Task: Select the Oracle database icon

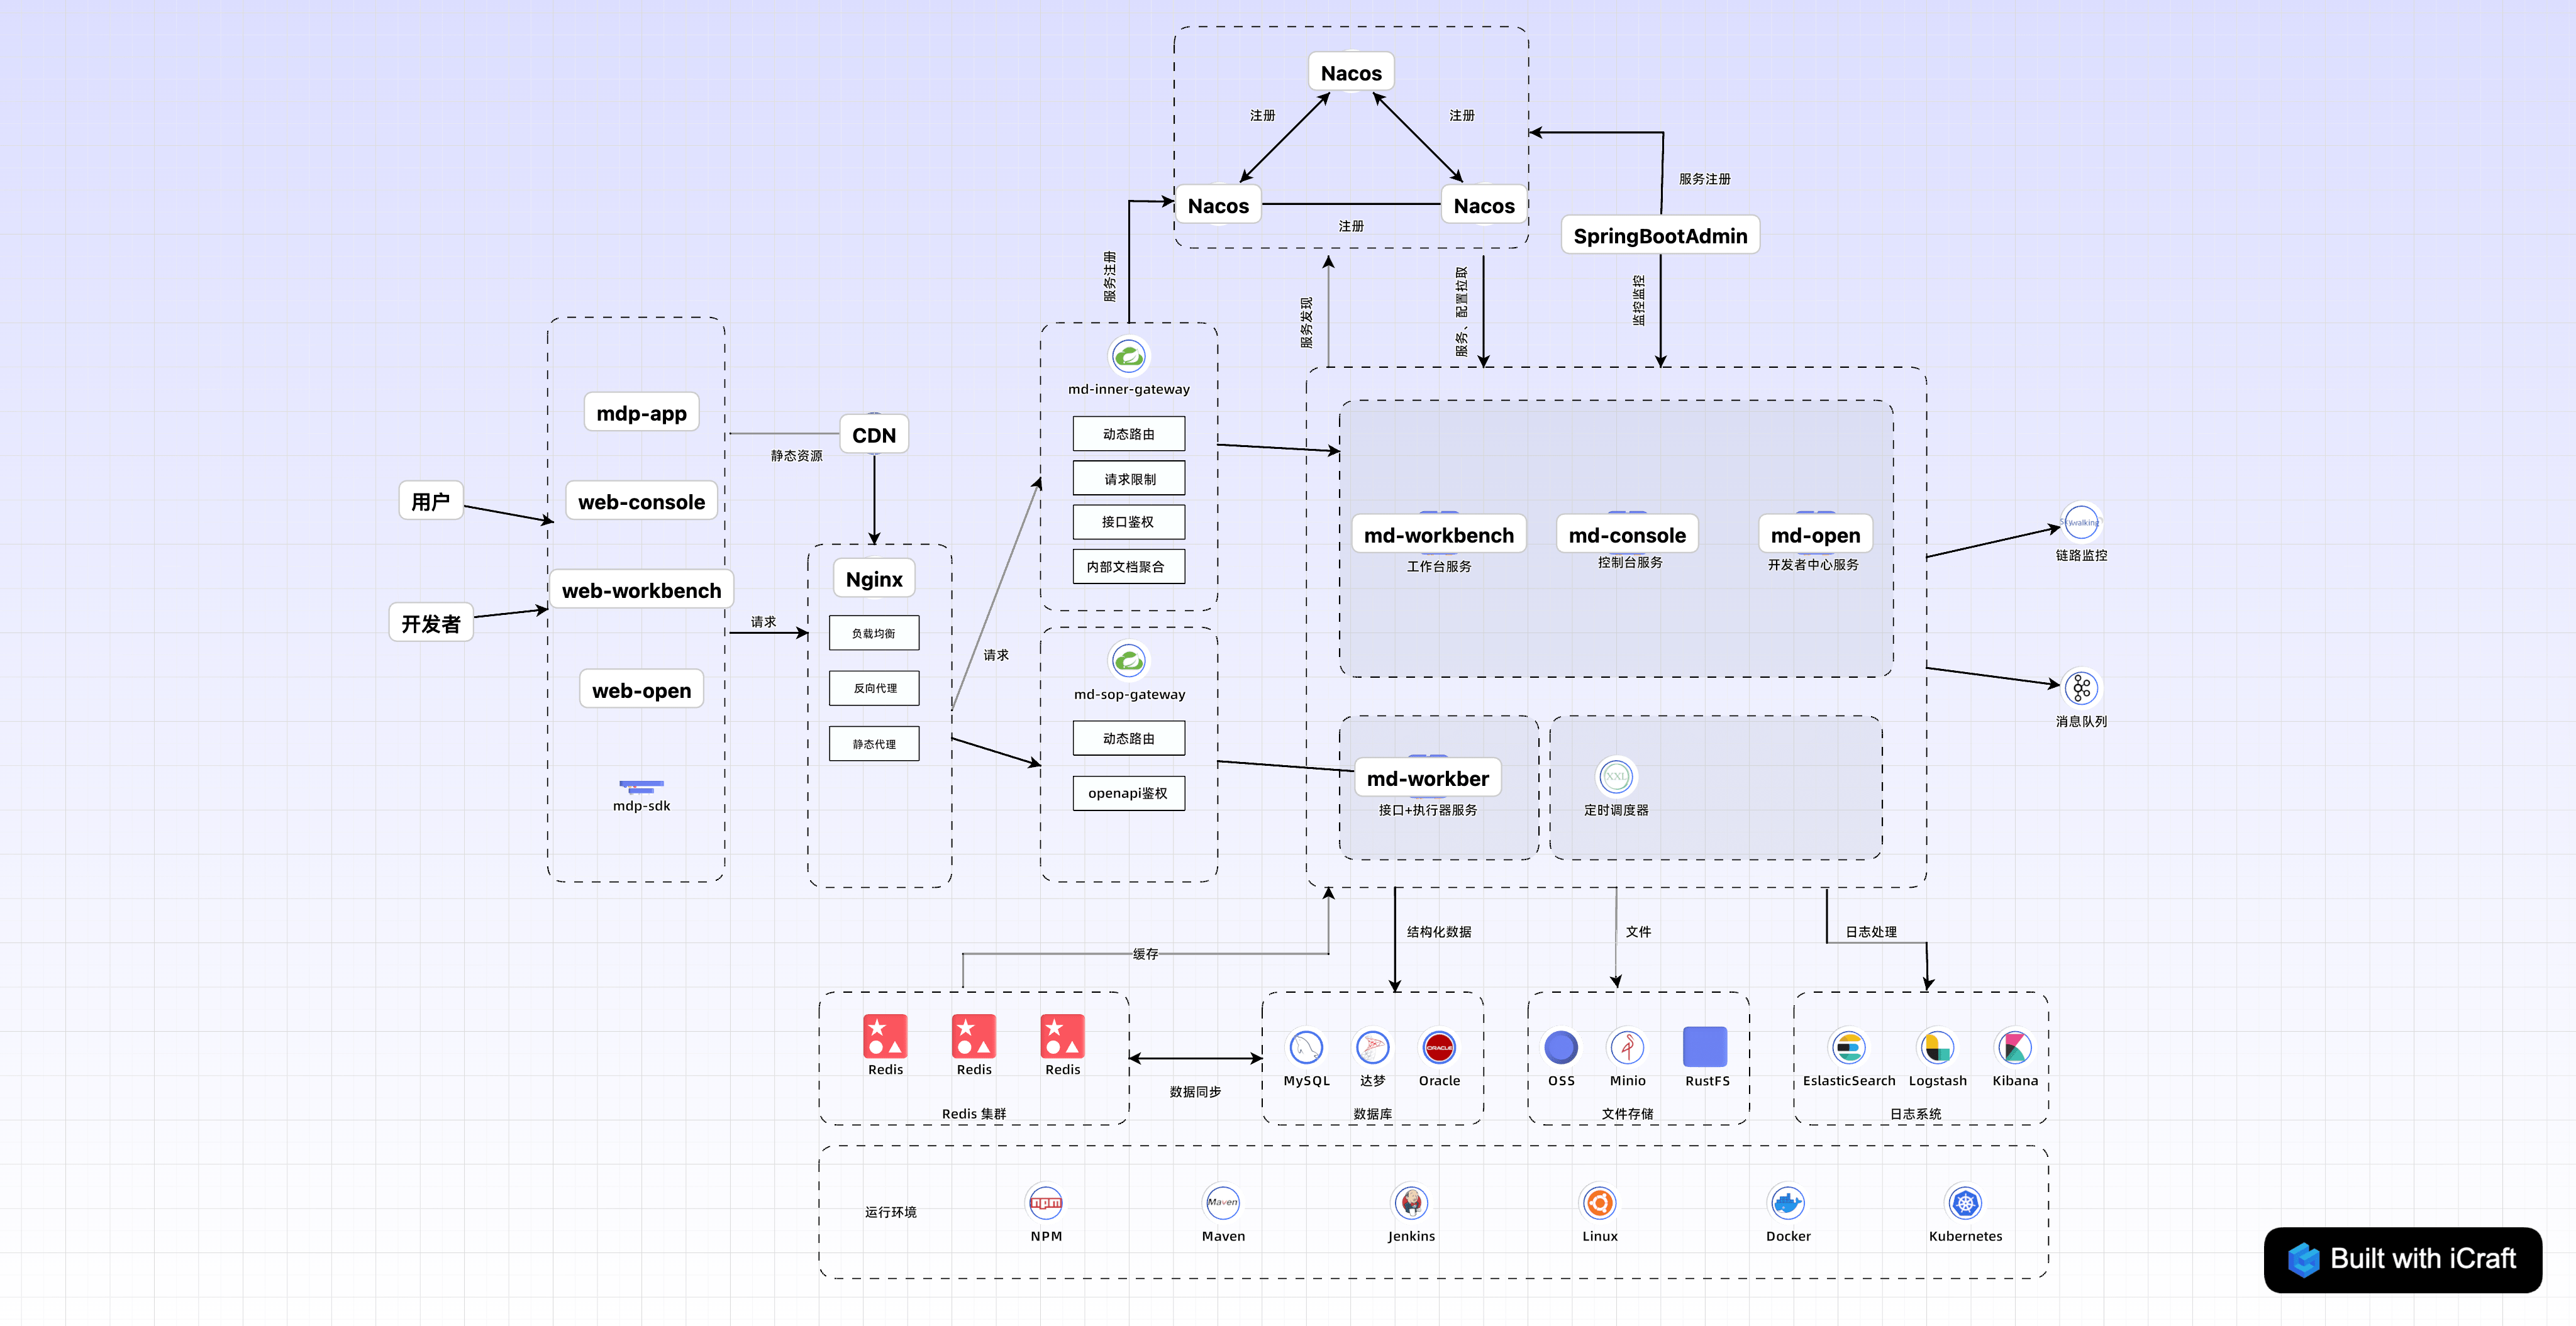Action: click(x=1439, y=1047)
